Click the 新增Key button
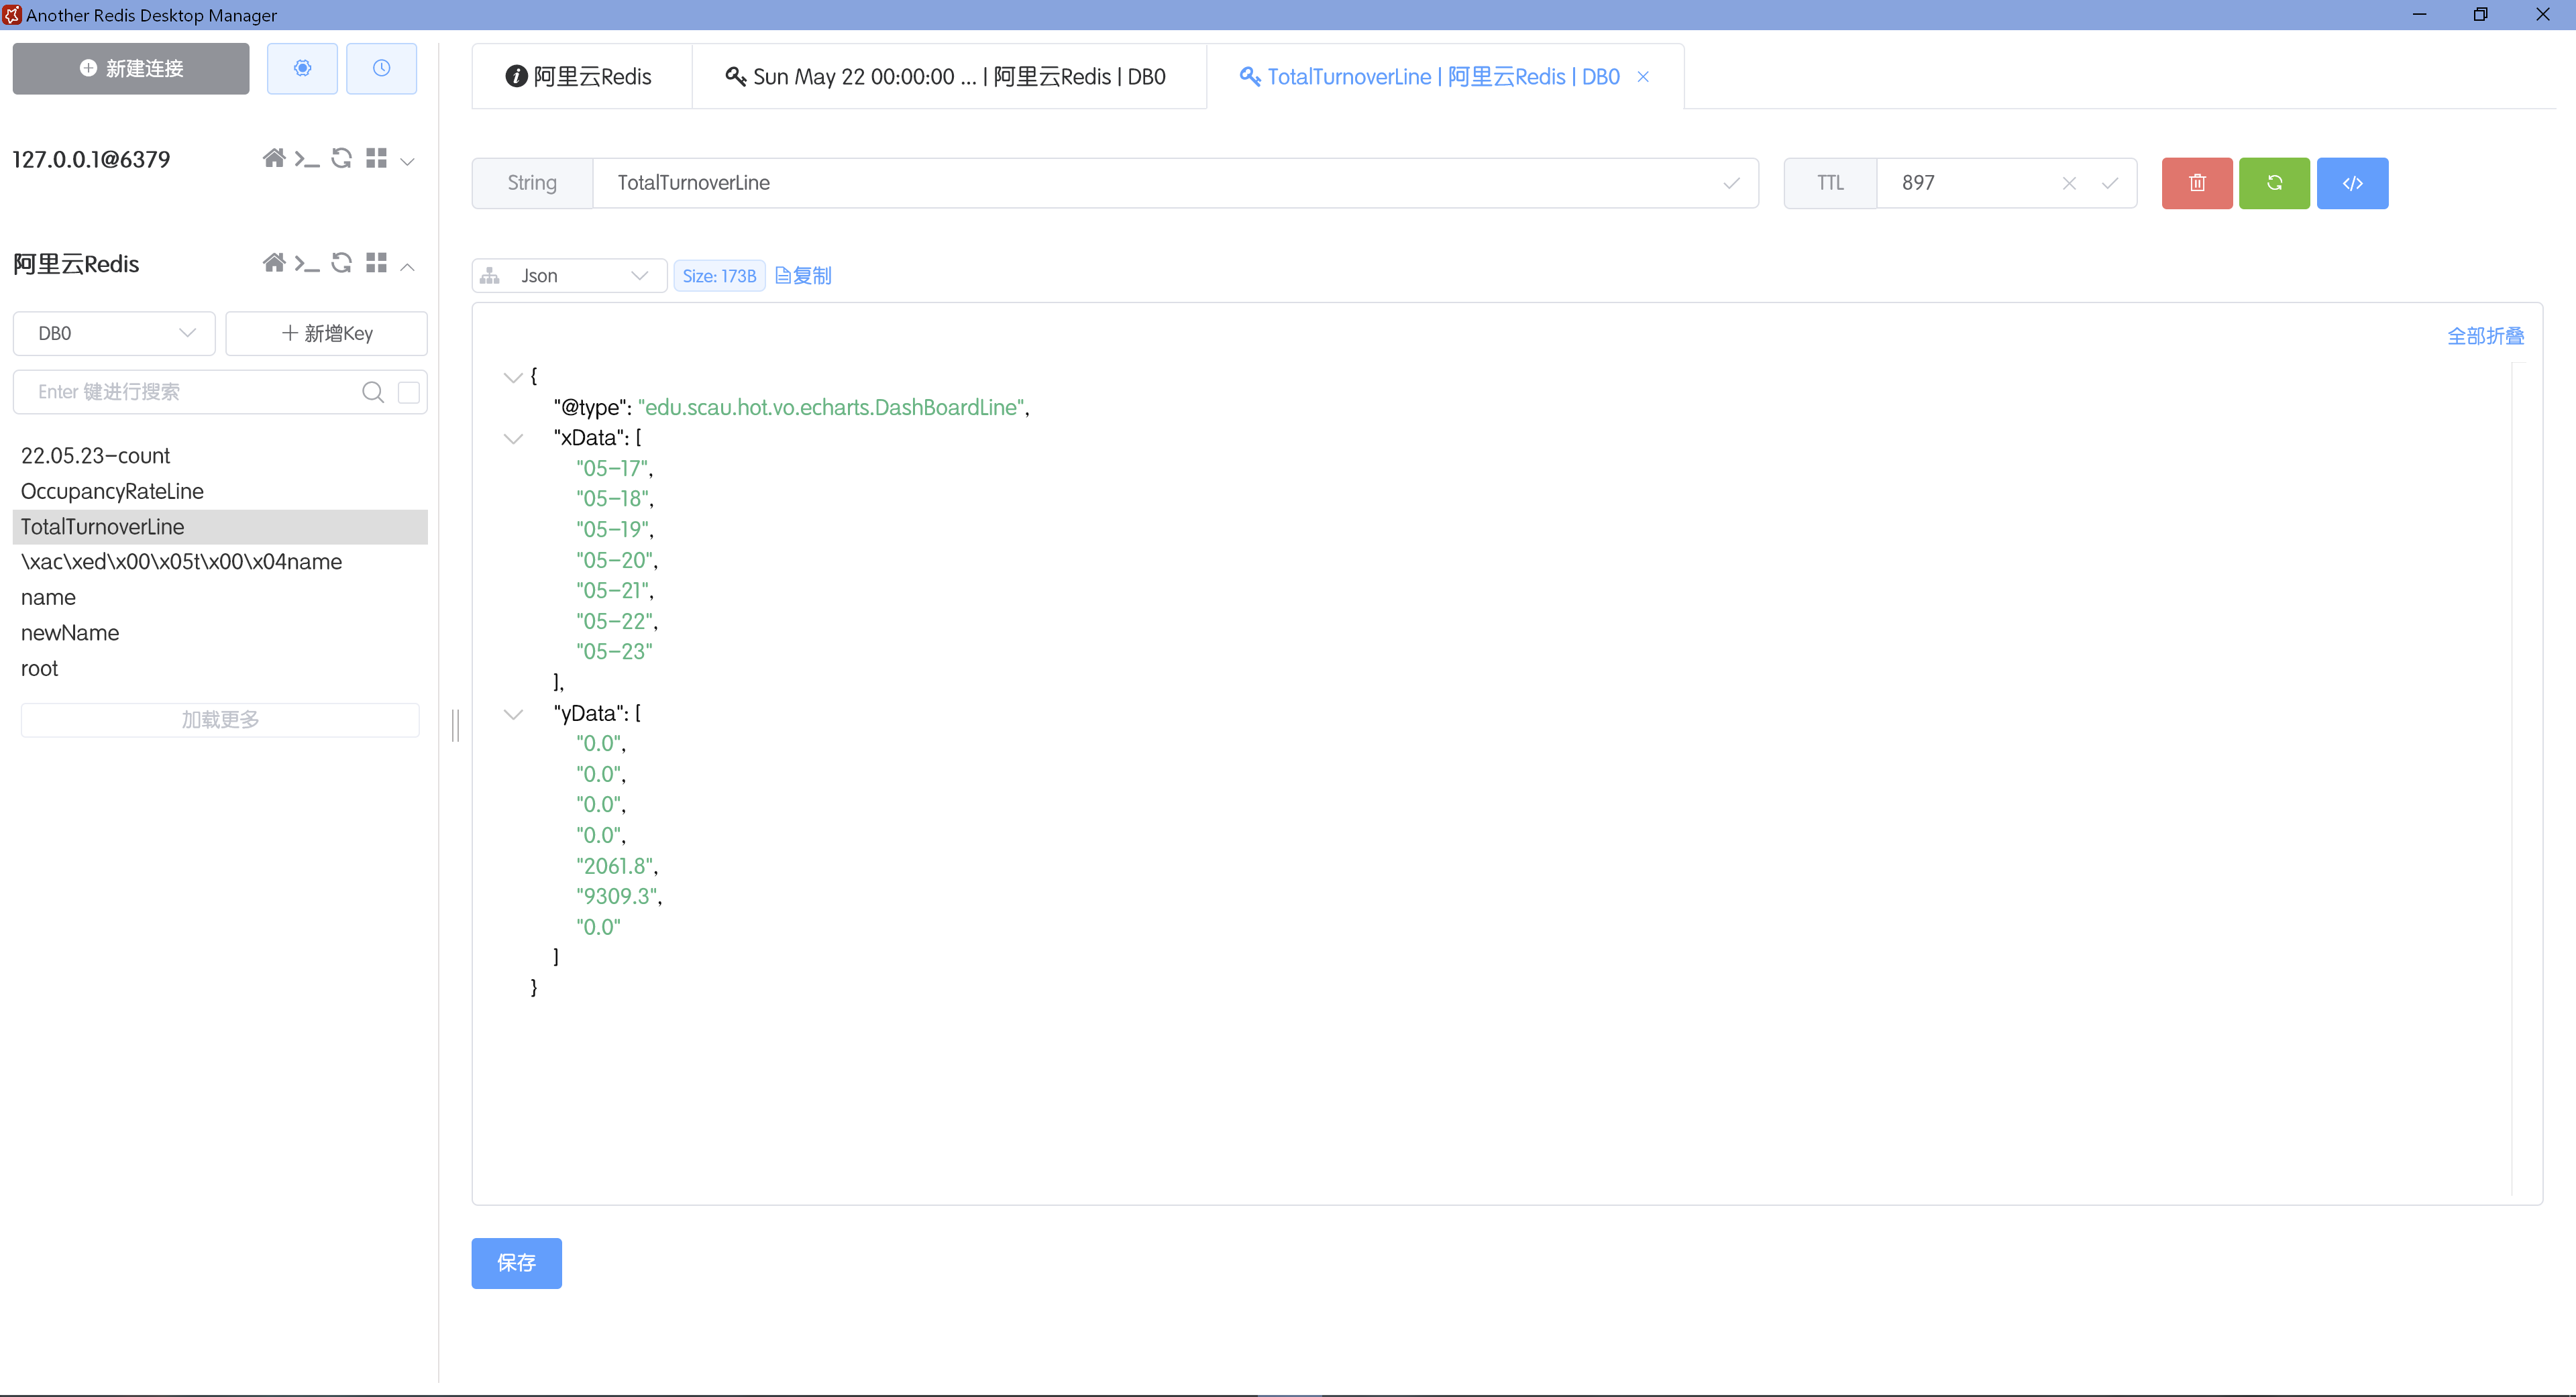Screen dimensions: 2576x1397 tap(326, 333)
